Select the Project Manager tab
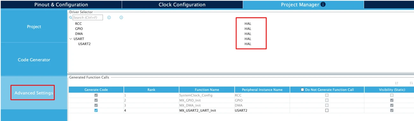The image size is (414, 121). tap(303, 5)
